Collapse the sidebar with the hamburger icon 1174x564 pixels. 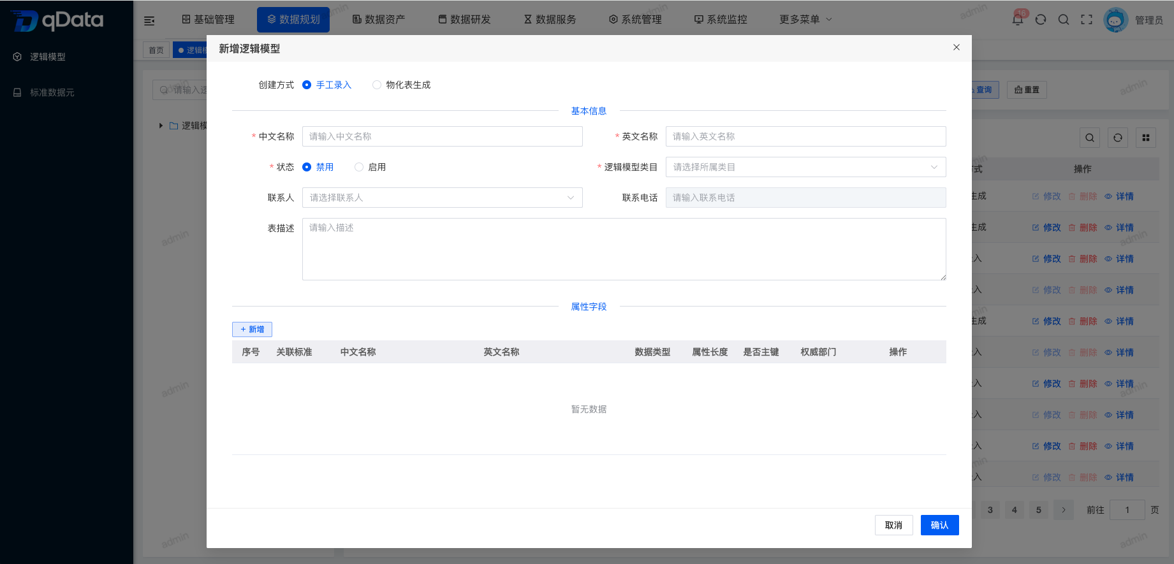click(x=149, y=20)
